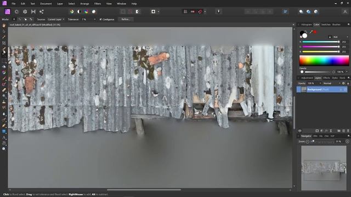
Task: Switch to the Swatches tab
Action: 326,25
